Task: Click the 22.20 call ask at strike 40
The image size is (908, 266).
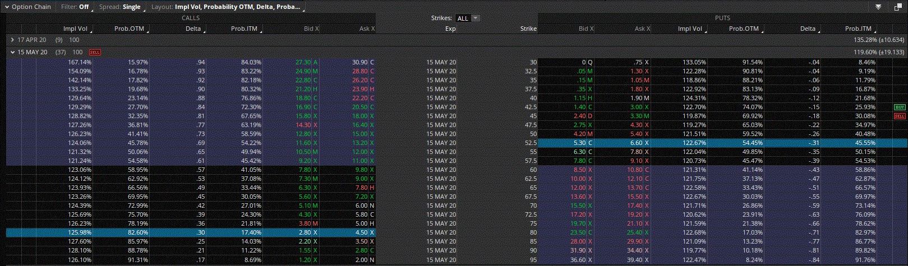Action: coord(359,98)
